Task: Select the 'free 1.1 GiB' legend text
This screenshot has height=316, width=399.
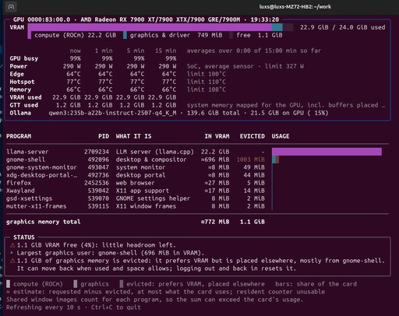Action: click(260, 35)
